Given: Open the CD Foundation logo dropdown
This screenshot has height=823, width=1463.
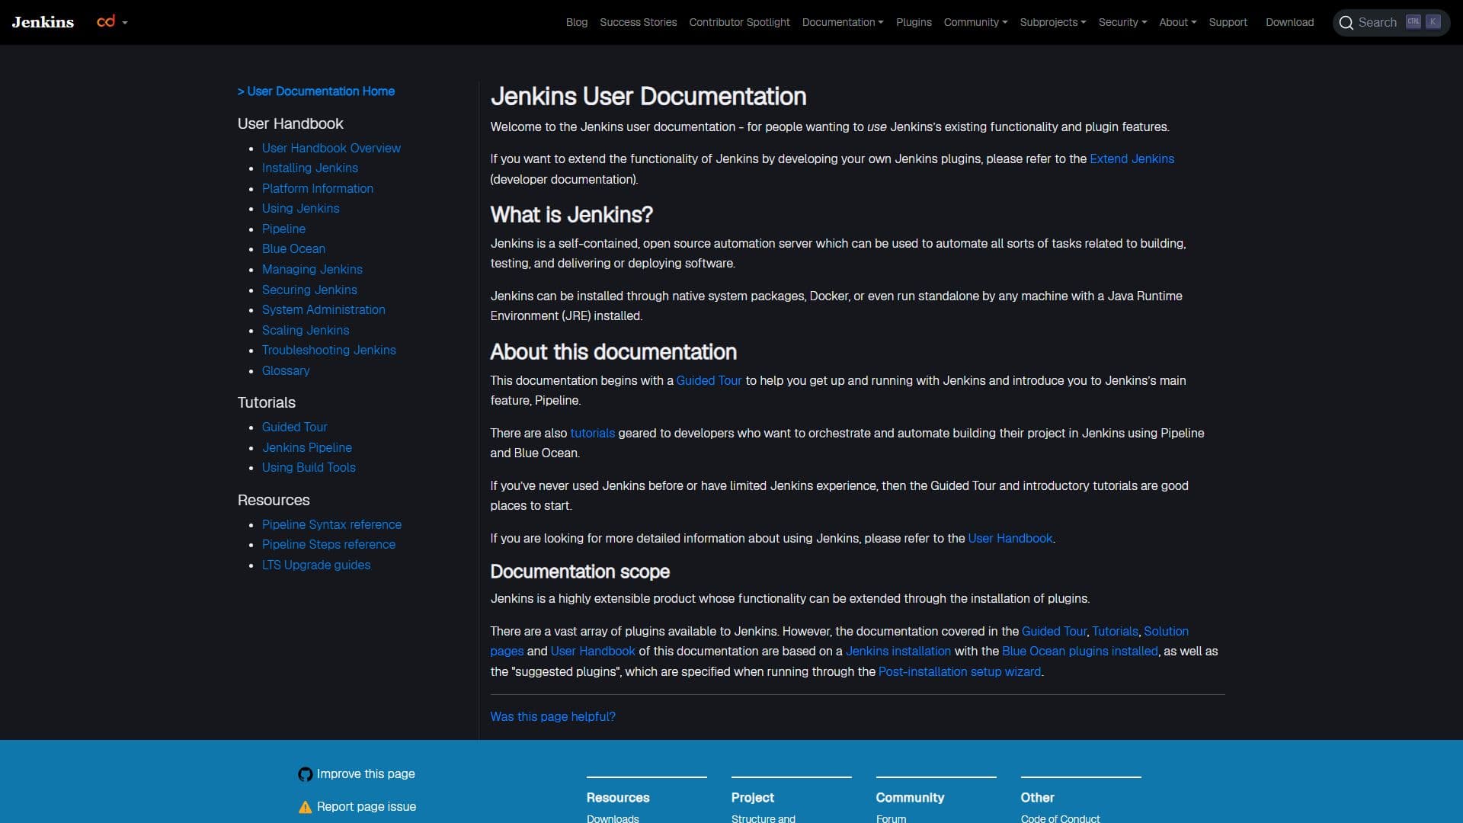Looking at the screenshot, I should tap(112, 22).
